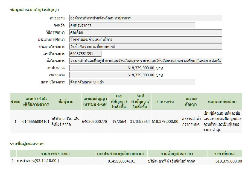Viewport: 251px width, 174px height.
Task: Click contract number 19/2564 cell
Action: (x=119, y=121)
